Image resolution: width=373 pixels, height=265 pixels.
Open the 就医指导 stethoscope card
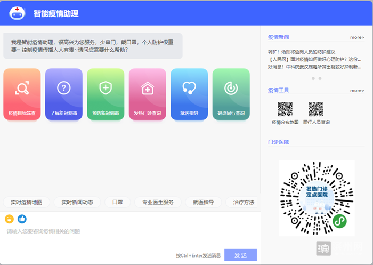coord(189,94)
